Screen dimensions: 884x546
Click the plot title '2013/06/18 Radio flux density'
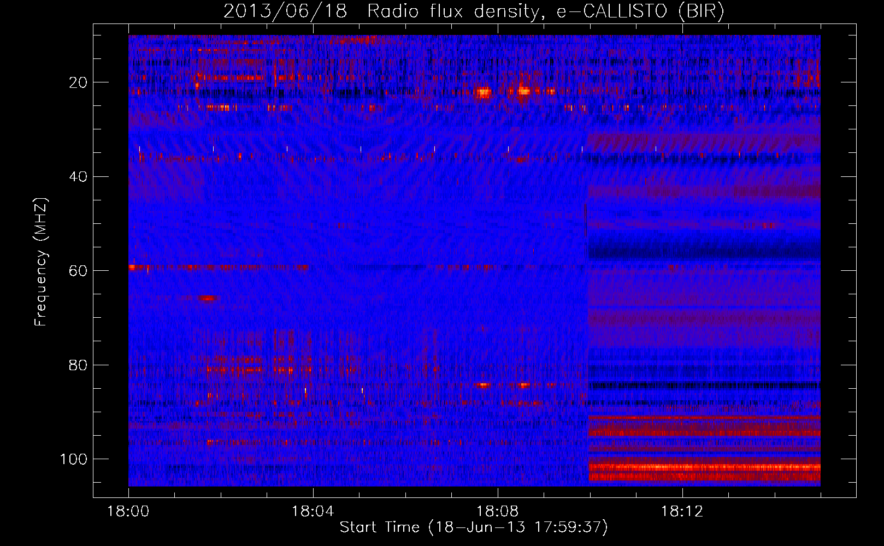click(474, 11)
